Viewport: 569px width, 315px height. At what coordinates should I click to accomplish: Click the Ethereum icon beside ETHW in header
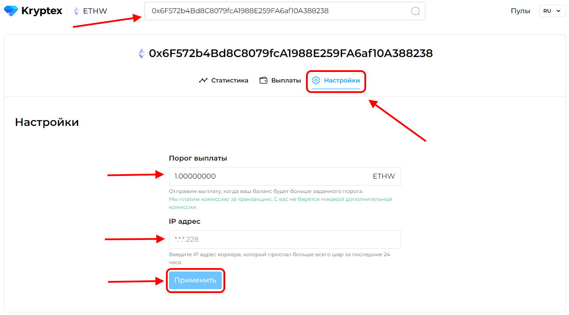coord(77,11)
